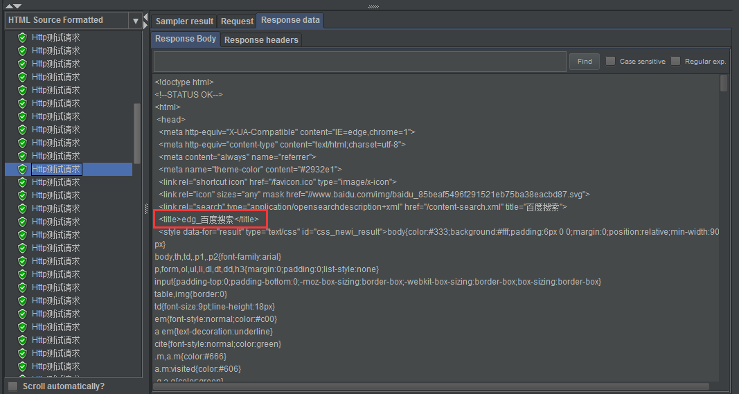
Task: Enable the Scroll automatically? checkbox
Action: pyautogui.click(x=13, y=386)
